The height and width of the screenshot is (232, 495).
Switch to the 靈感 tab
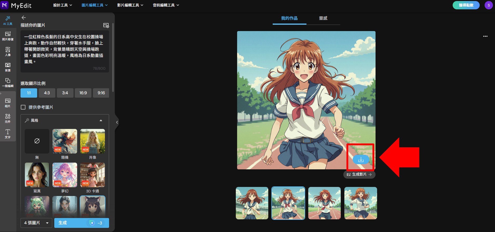point(323,18)
